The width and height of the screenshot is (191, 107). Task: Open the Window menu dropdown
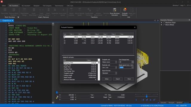pyautogui.click(x=176, y=5)
